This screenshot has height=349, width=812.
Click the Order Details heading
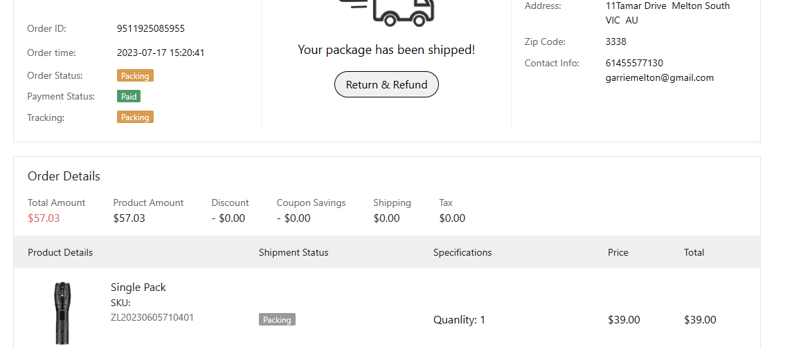64,176
